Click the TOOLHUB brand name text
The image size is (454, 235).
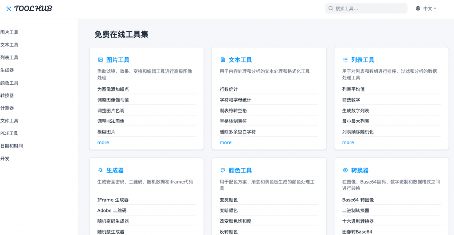[33, 9]
